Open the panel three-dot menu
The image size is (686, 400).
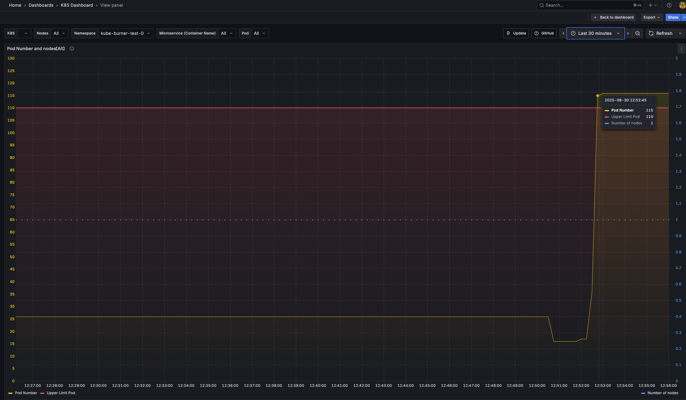pos(681,49)
